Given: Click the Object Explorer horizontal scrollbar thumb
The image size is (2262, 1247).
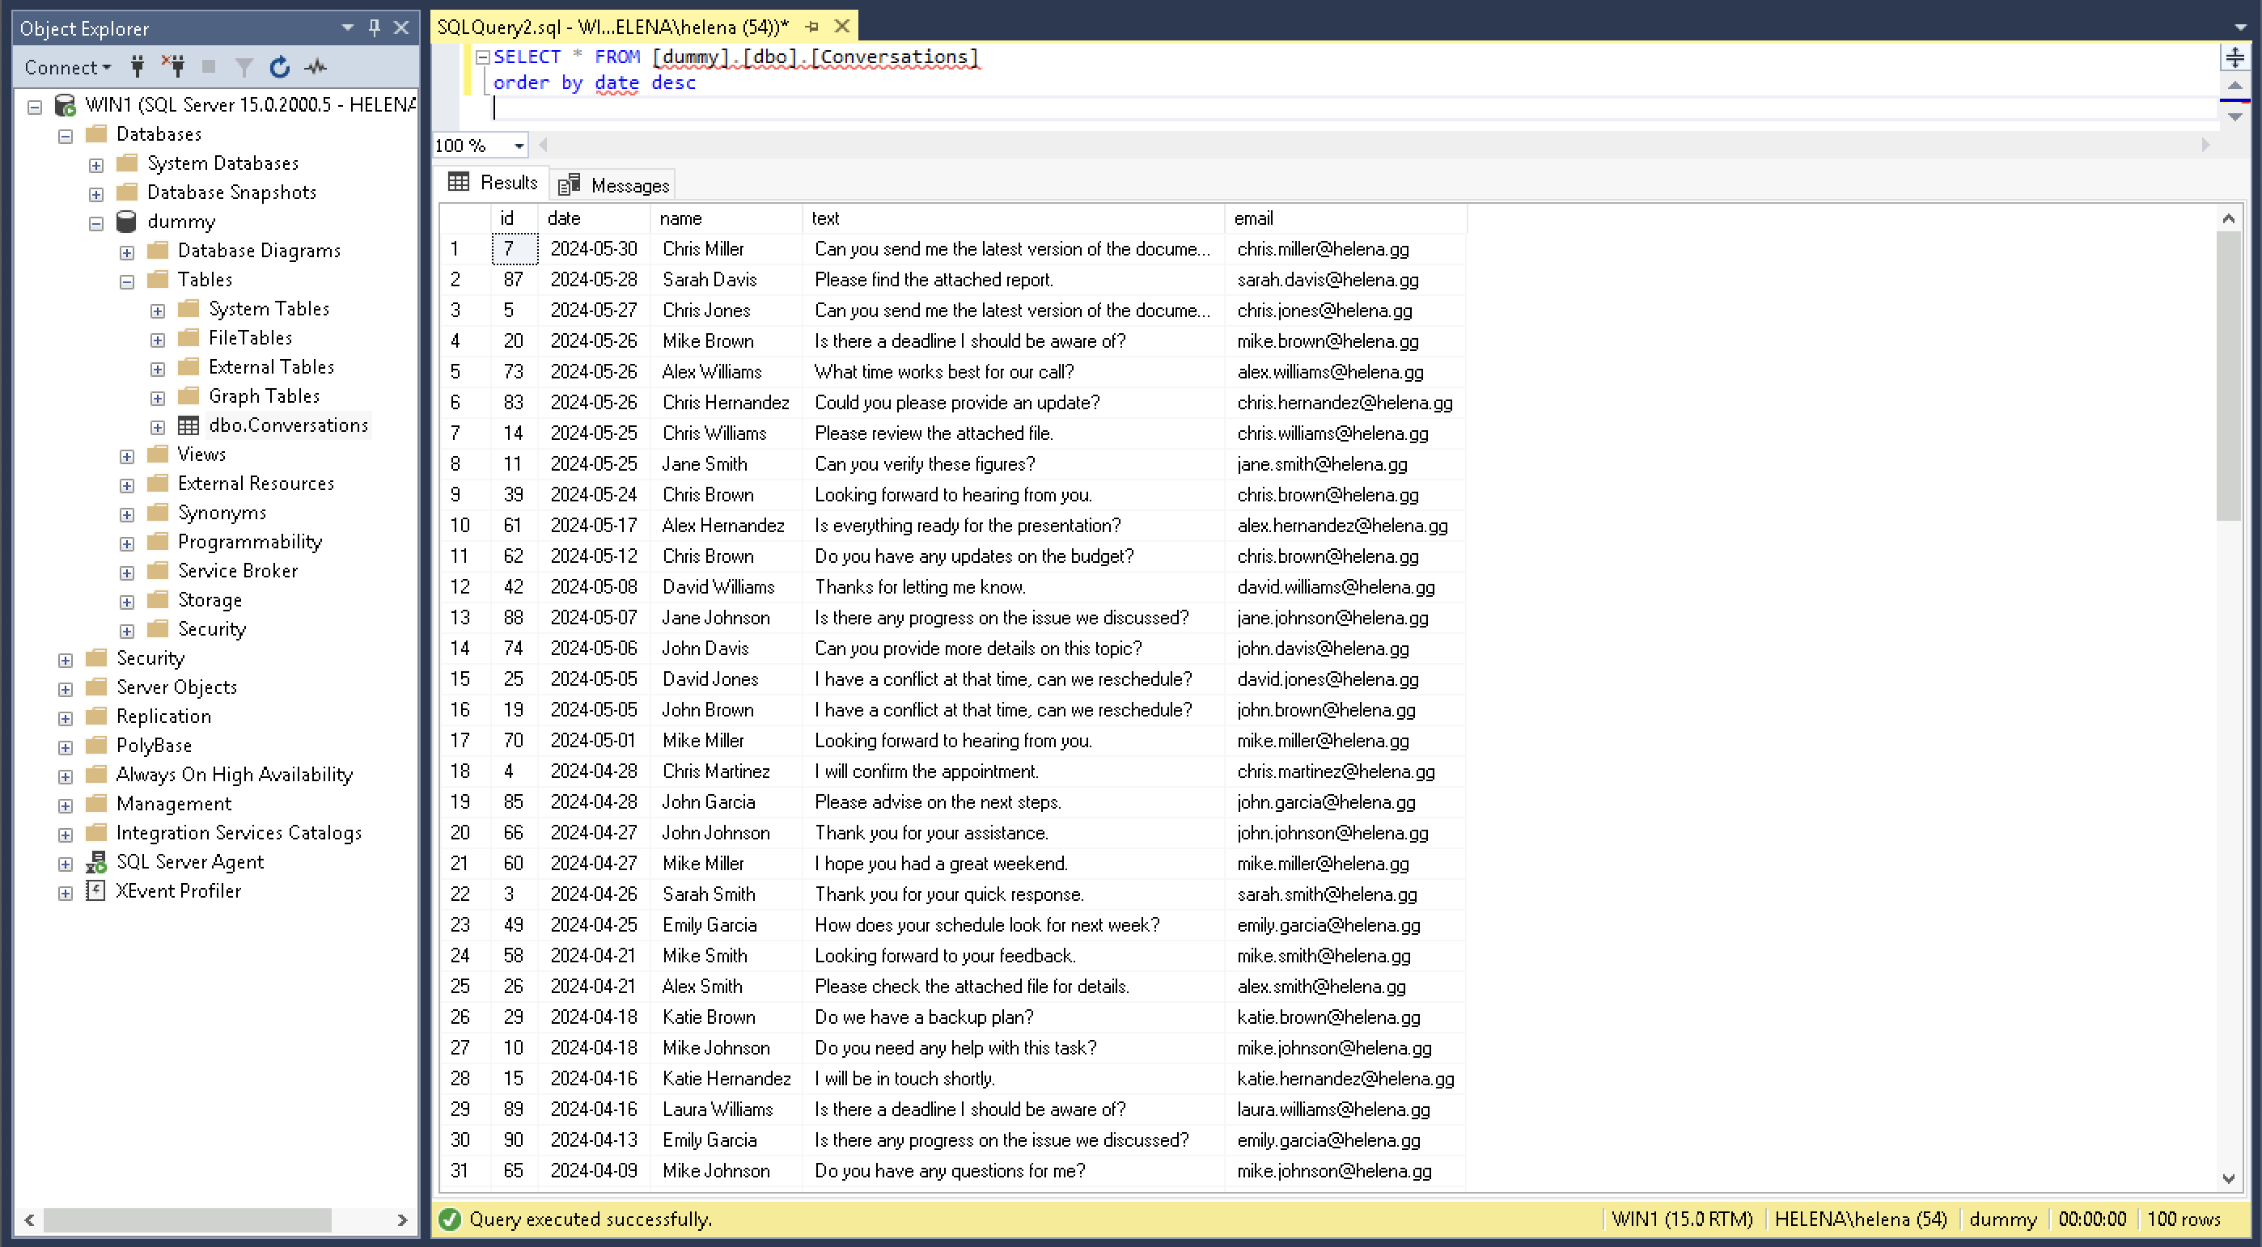Looking at the screenshot, I should (187, 1219).
